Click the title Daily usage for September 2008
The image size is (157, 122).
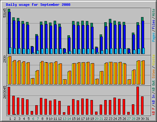coord(38,5)
